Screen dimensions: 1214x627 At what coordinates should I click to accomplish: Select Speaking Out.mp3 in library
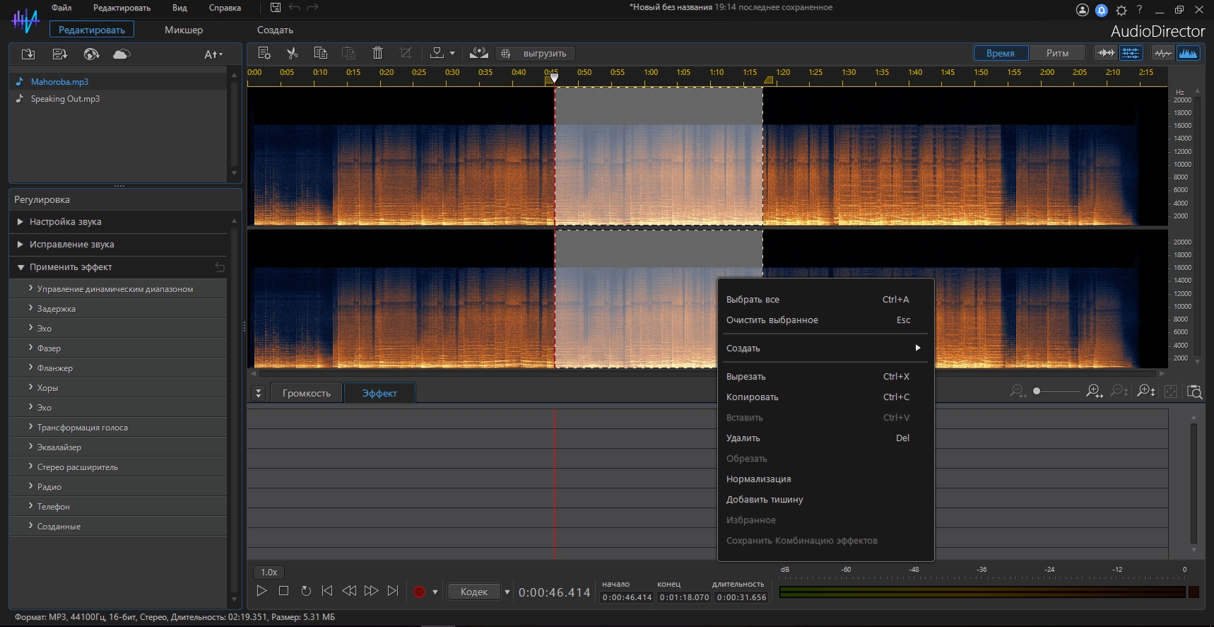(65, 99)
